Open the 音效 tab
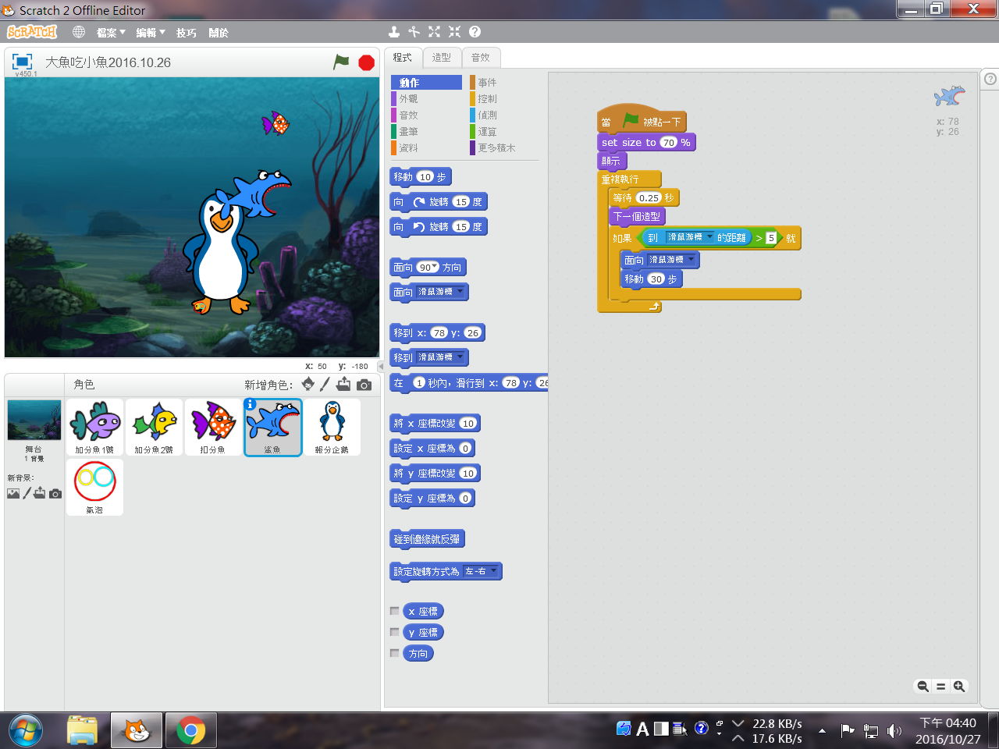The width and height of the screenshot is (999, 749). pos(480,58)
